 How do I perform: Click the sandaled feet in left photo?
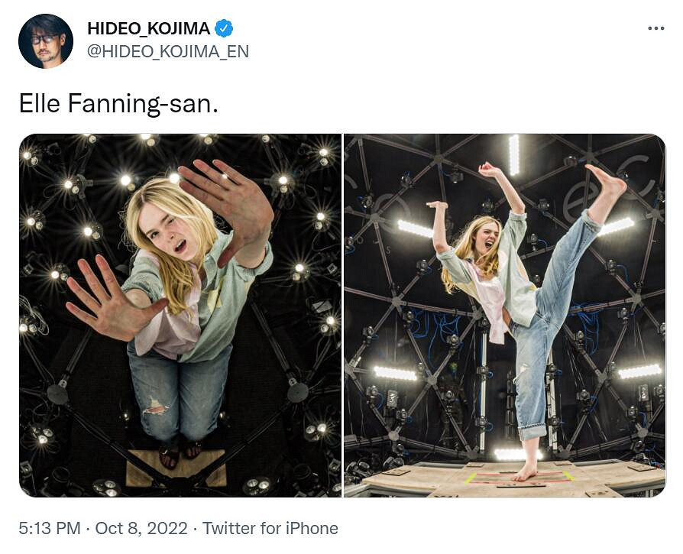(180, 455)
